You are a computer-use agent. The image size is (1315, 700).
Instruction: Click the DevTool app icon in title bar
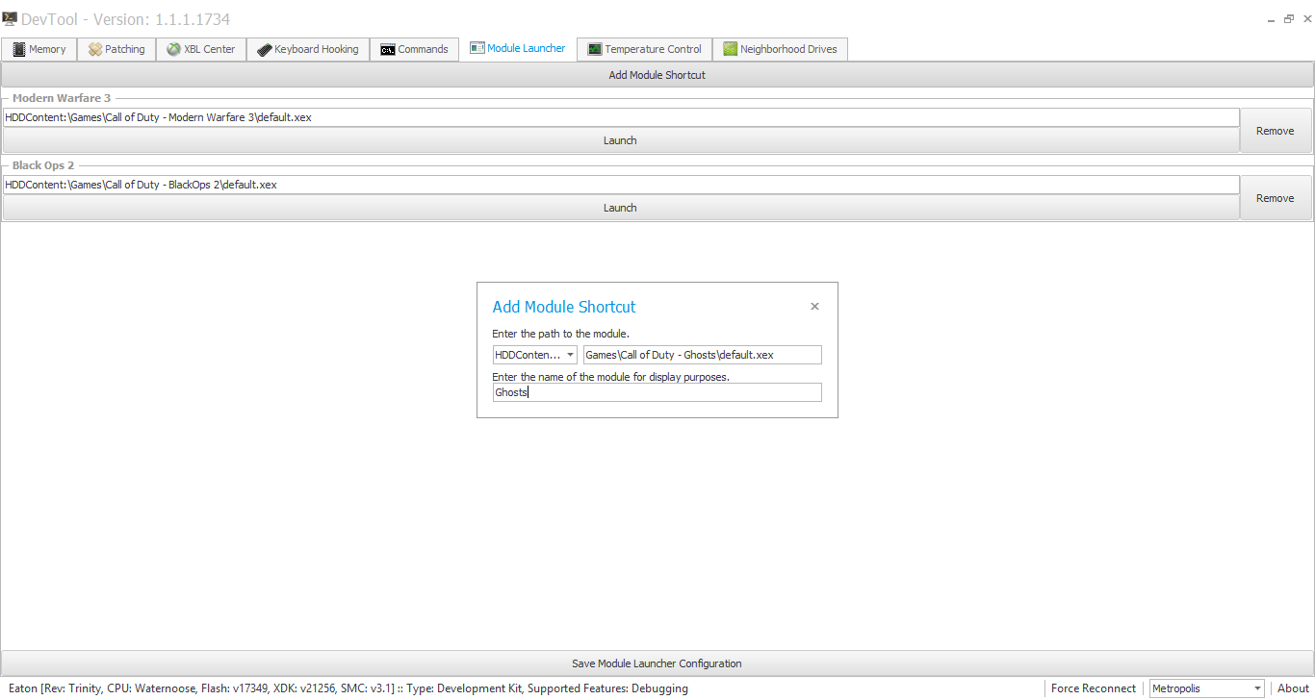click(10, 19)
